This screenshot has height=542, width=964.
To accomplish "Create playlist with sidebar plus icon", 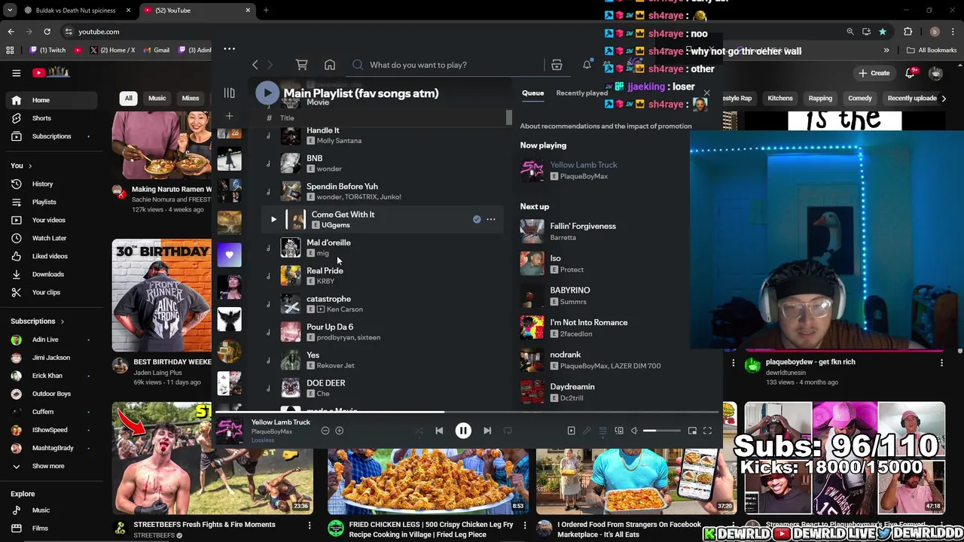I will (x=229, y=116).
